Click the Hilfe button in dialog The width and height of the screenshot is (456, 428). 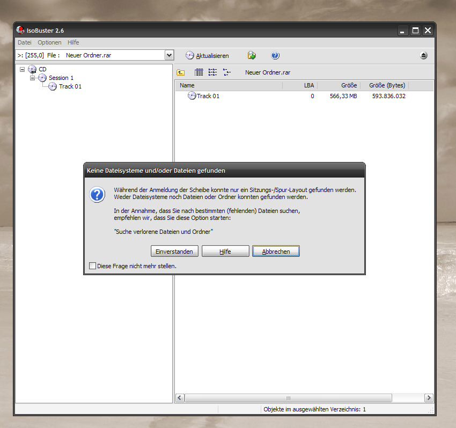[225, 251]
